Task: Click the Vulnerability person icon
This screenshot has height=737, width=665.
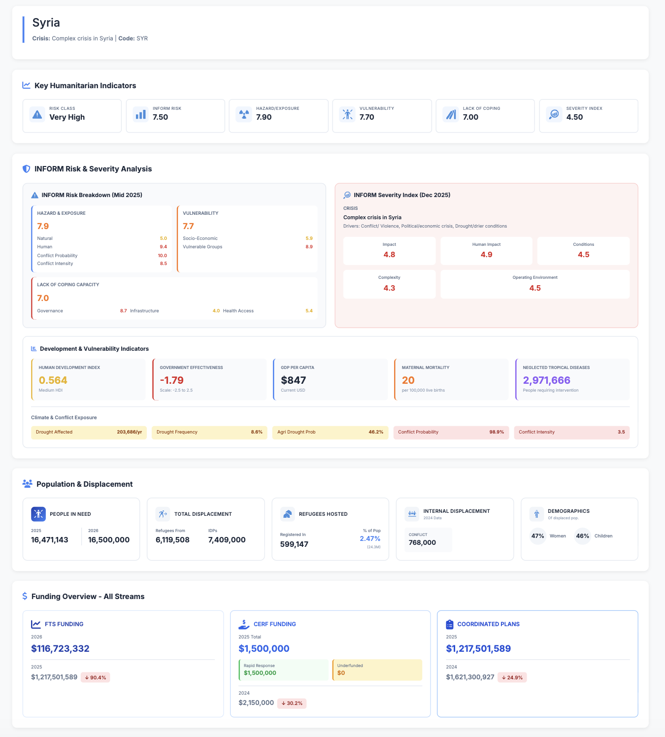Action: (x=347, y=114)
